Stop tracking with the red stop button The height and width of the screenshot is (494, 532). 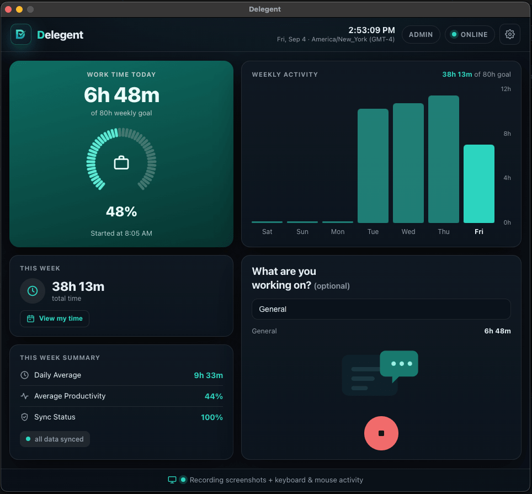(x=381, y=433)
